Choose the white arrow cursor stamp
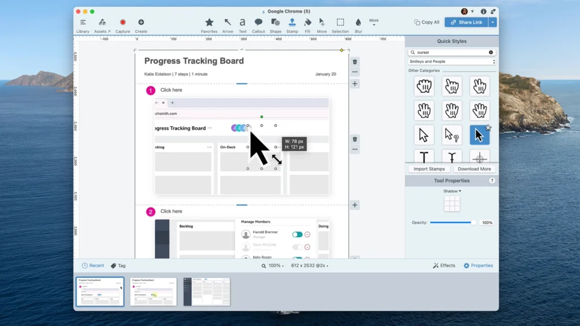The image size is (580, 326). (424, 135)
